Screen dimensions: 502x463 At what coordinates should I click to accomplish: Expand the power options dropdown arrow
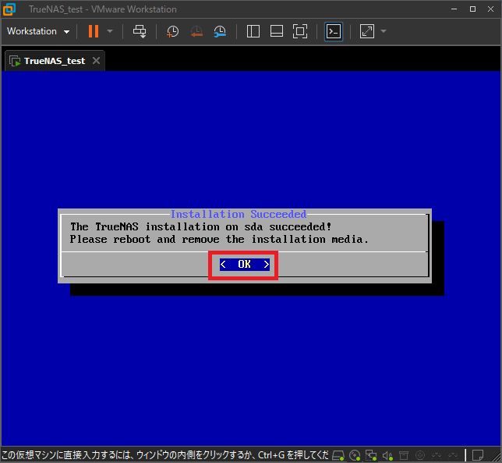(110, 31)
